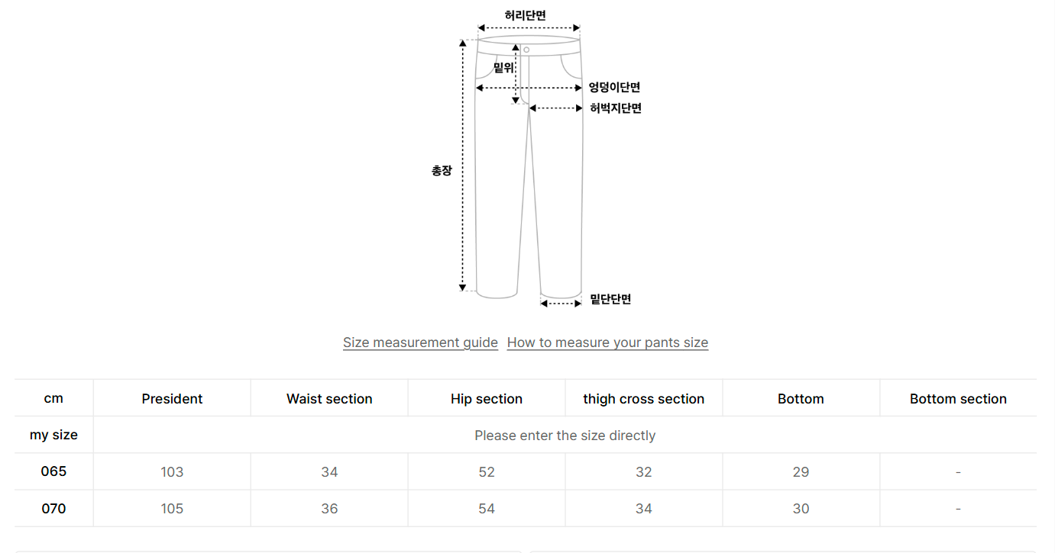Click the Bottom column header
The image size is (1055, 553).
tap(801, 399)
